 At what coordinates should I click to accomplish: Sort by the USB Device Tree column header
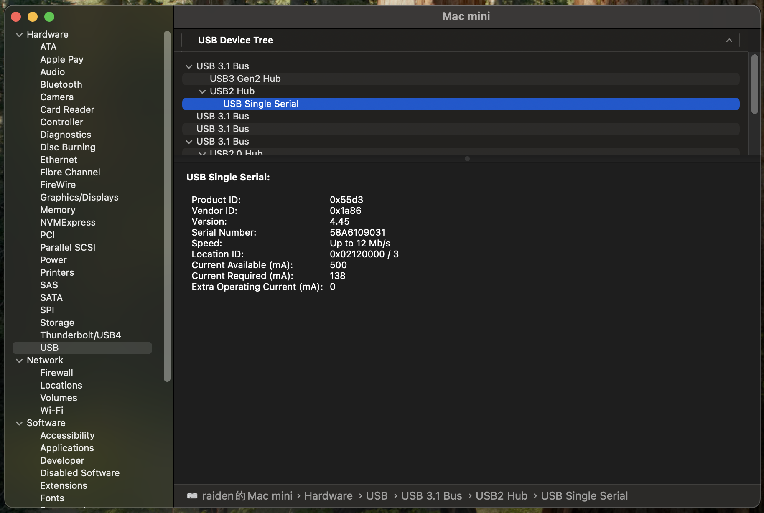tap(236, 40)
